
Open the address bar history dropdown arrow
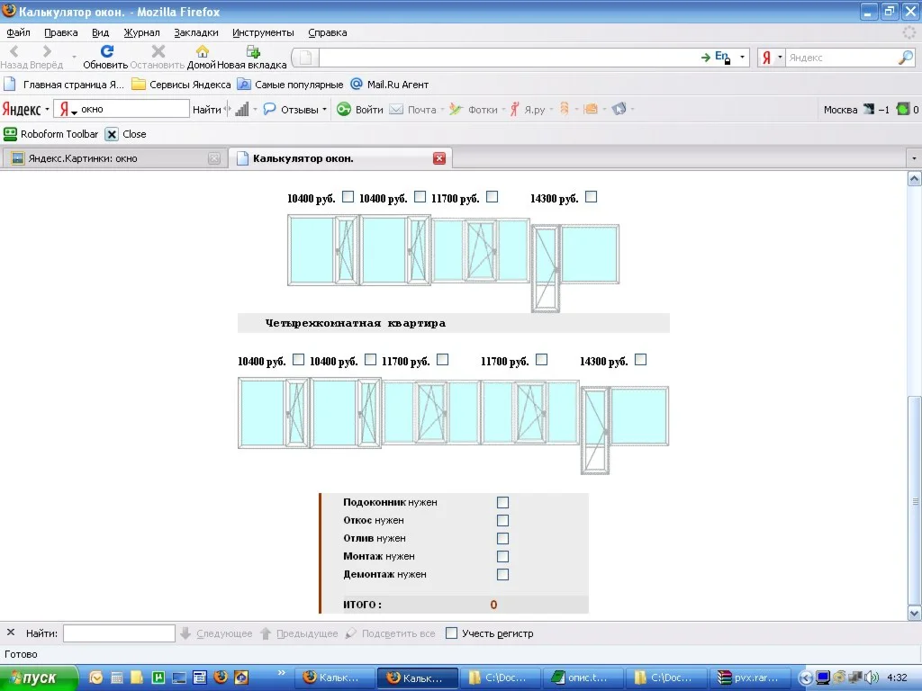point(743,58)
